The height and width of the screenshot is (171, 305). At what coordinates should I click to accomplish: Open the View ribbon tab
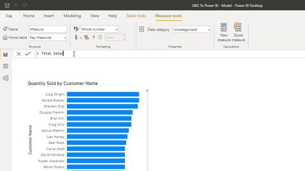95,16
